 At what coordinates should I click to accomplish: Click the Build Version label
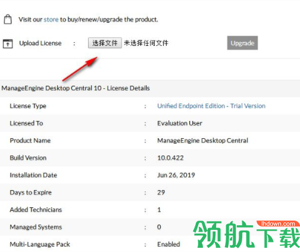tap(28, 158)
